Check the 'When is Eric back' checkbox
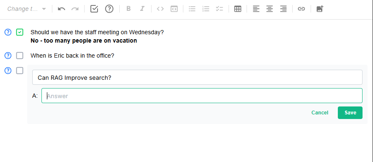 coord(20,56)
